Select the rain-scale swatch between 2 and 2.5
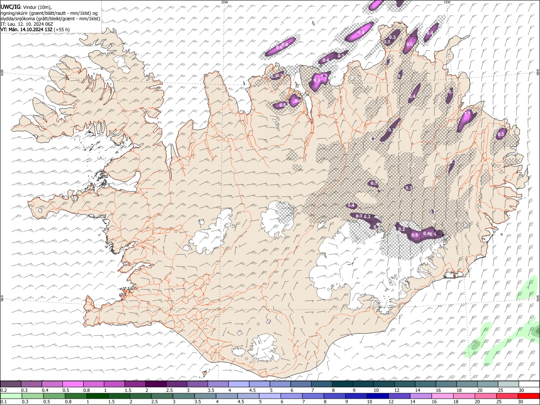This screenshot has height=405, width=540. tap(140, 396)
